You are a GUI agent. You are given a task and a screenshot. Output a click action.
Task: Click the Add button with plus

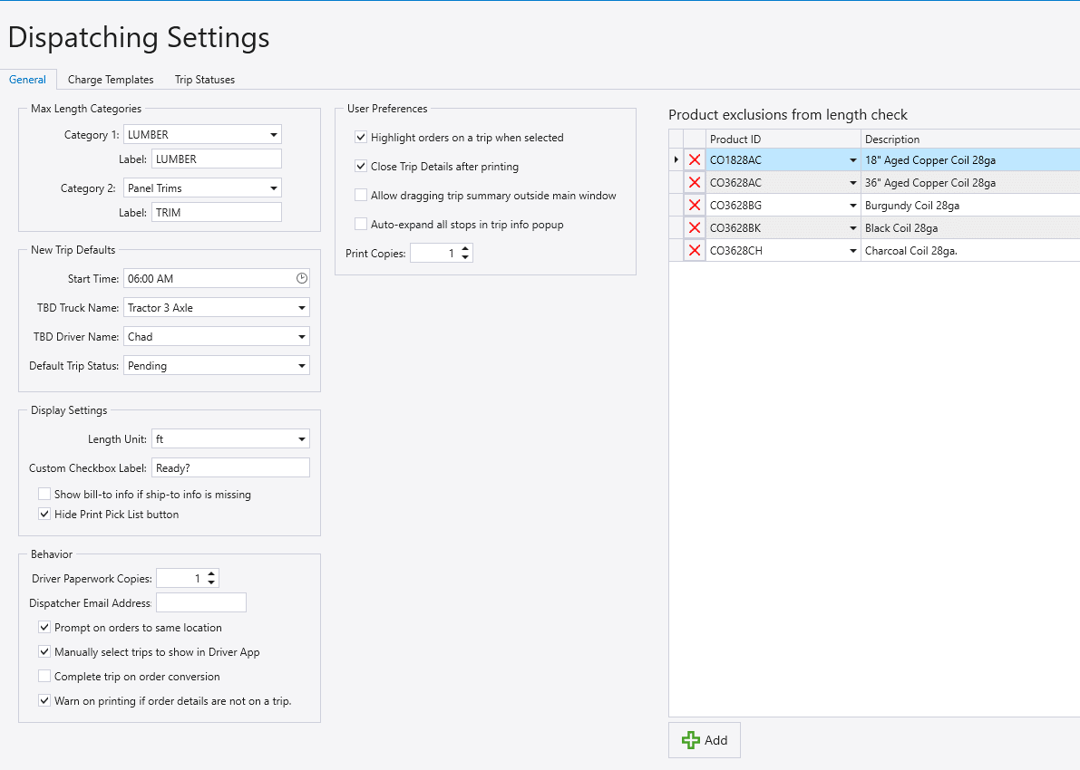[705, 740]
